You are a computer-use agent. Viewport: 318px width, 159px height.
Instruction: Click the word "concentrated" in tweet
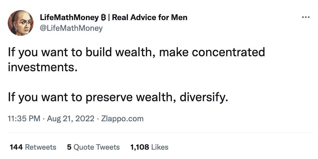(x=228, y=52)
